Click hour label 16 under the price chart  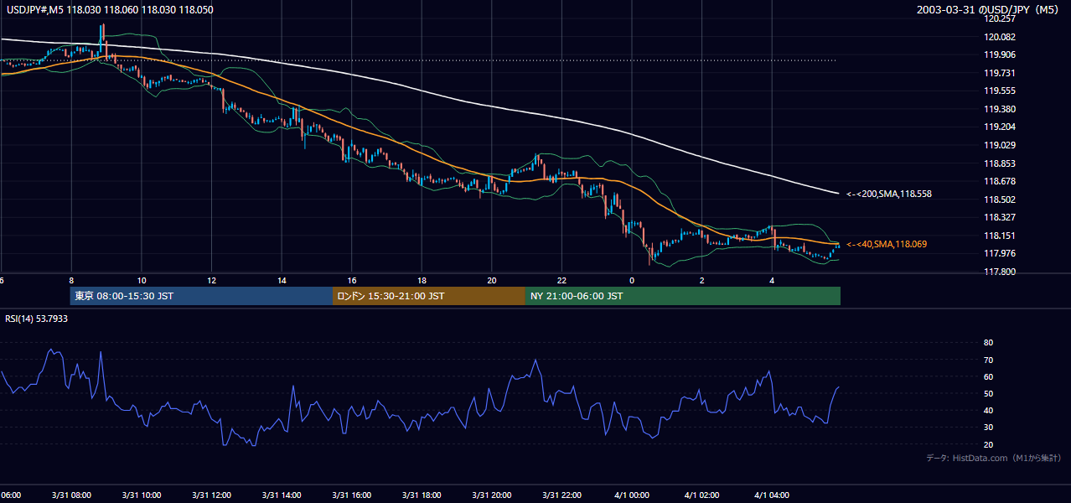click(x=352, y=281)
